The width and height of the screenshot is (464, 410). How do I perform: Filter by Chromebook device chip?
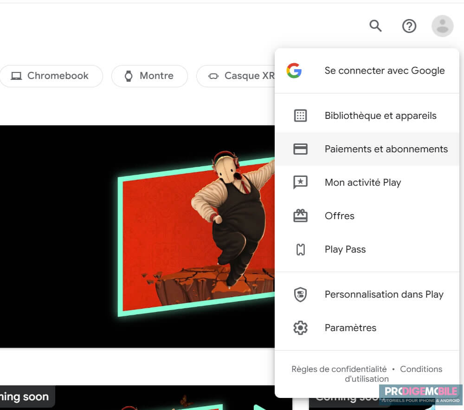click(x=51, y=76)
